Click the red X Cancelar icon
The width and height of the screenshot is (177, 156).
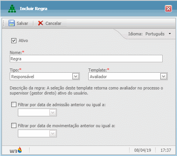click(x=40, y=23)
